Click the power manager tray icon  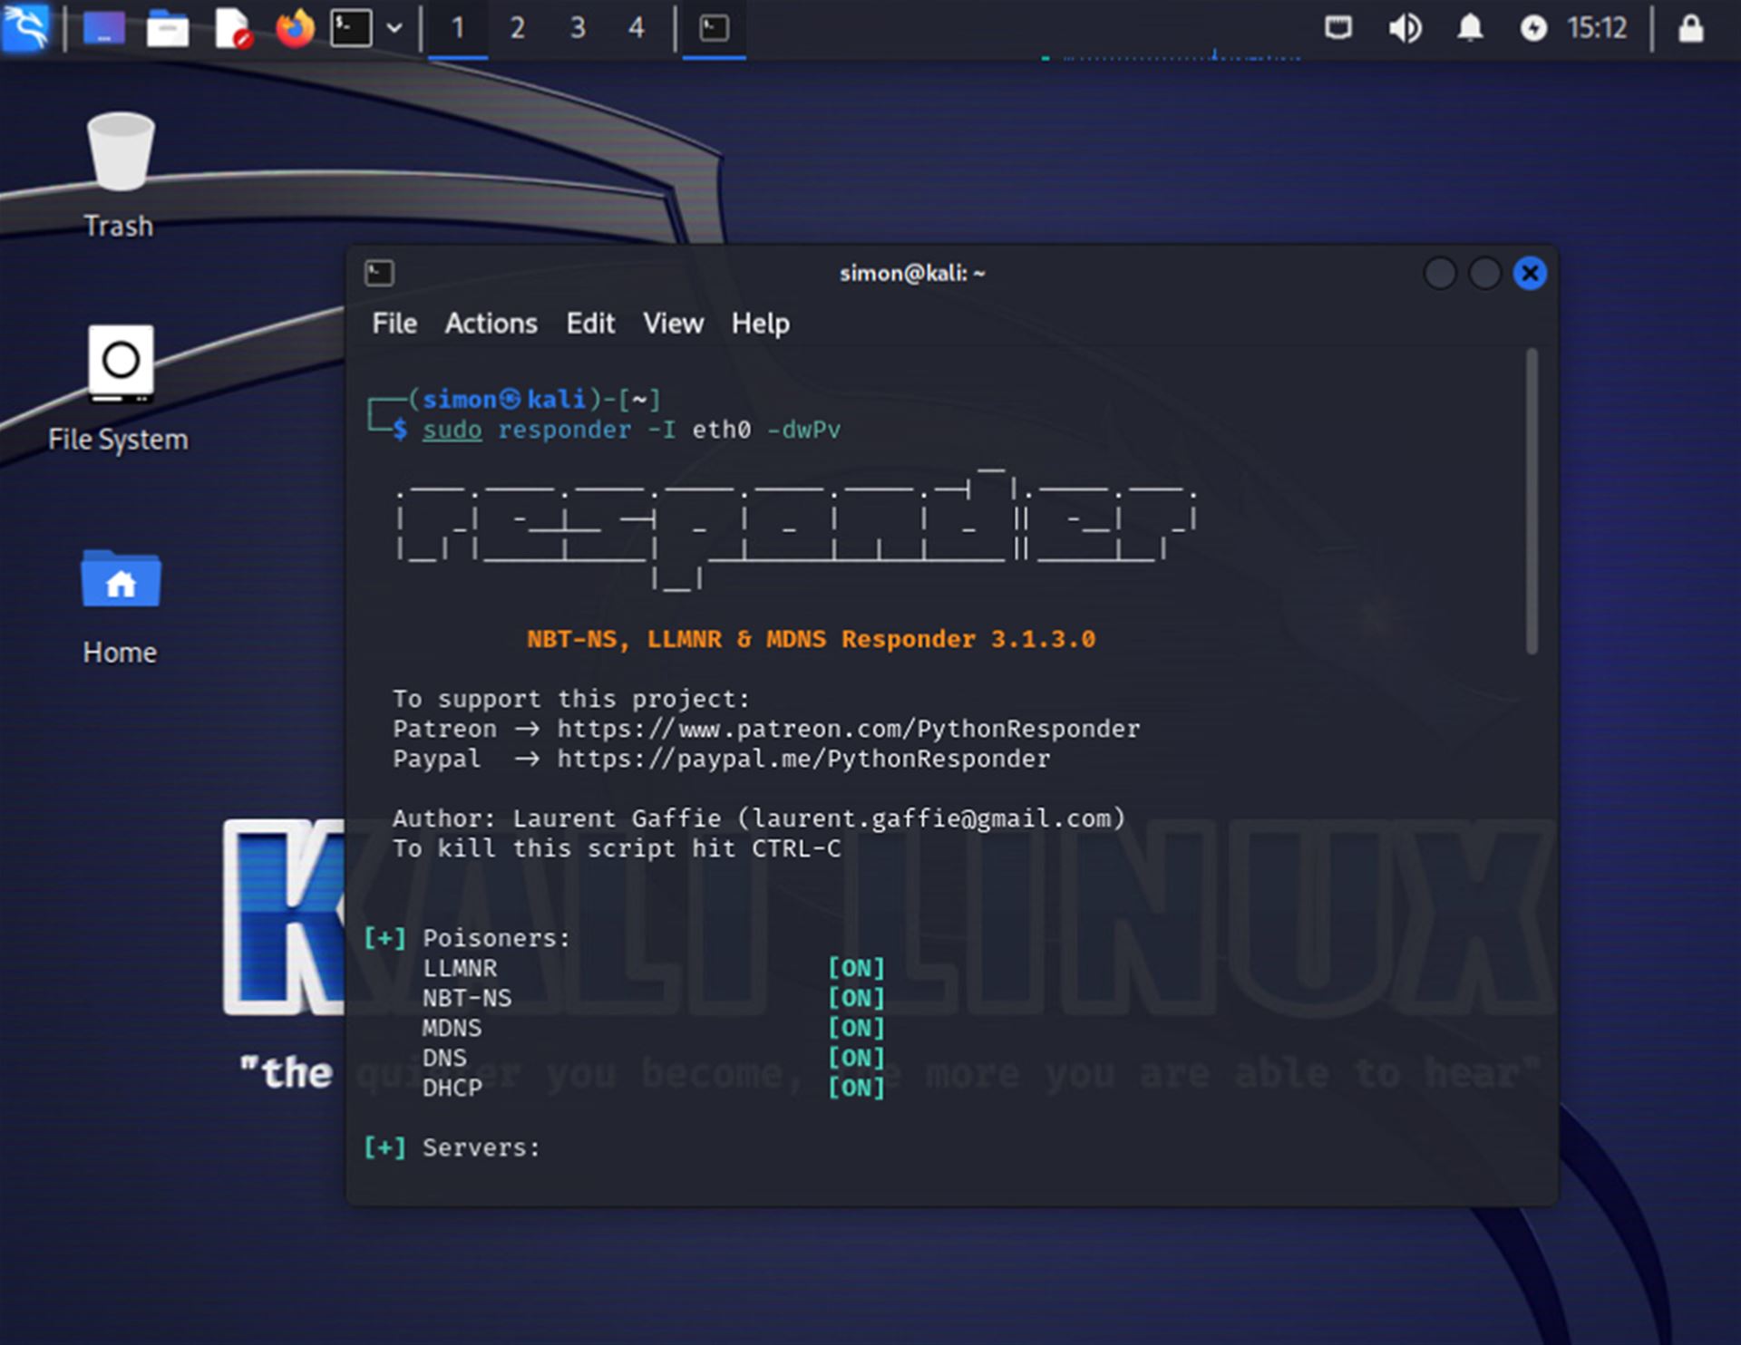pos(1533,28)
